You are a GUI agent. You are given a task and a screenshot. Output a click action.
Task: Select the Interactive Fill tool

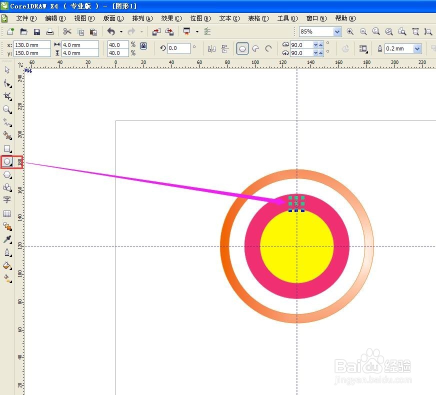pos(7,278)
